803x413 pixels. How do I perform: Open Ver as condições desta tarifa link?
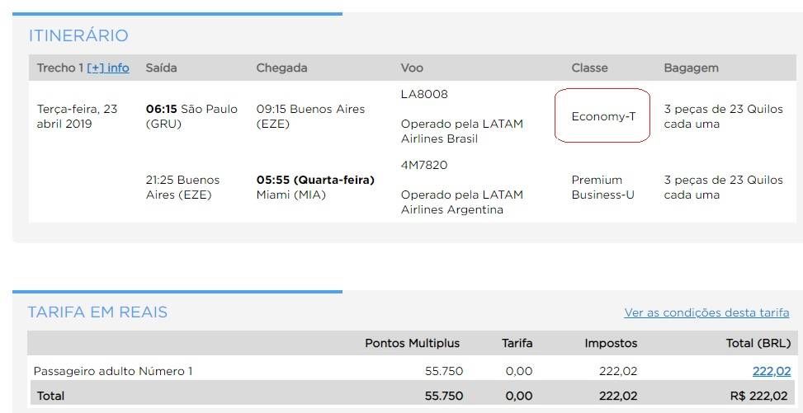click(x=706, y=312)
